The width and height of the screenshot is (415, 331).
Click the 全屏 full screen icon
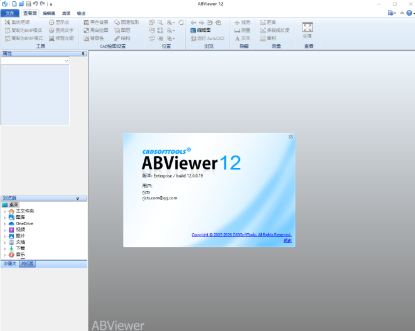click(x=308, y=29)
